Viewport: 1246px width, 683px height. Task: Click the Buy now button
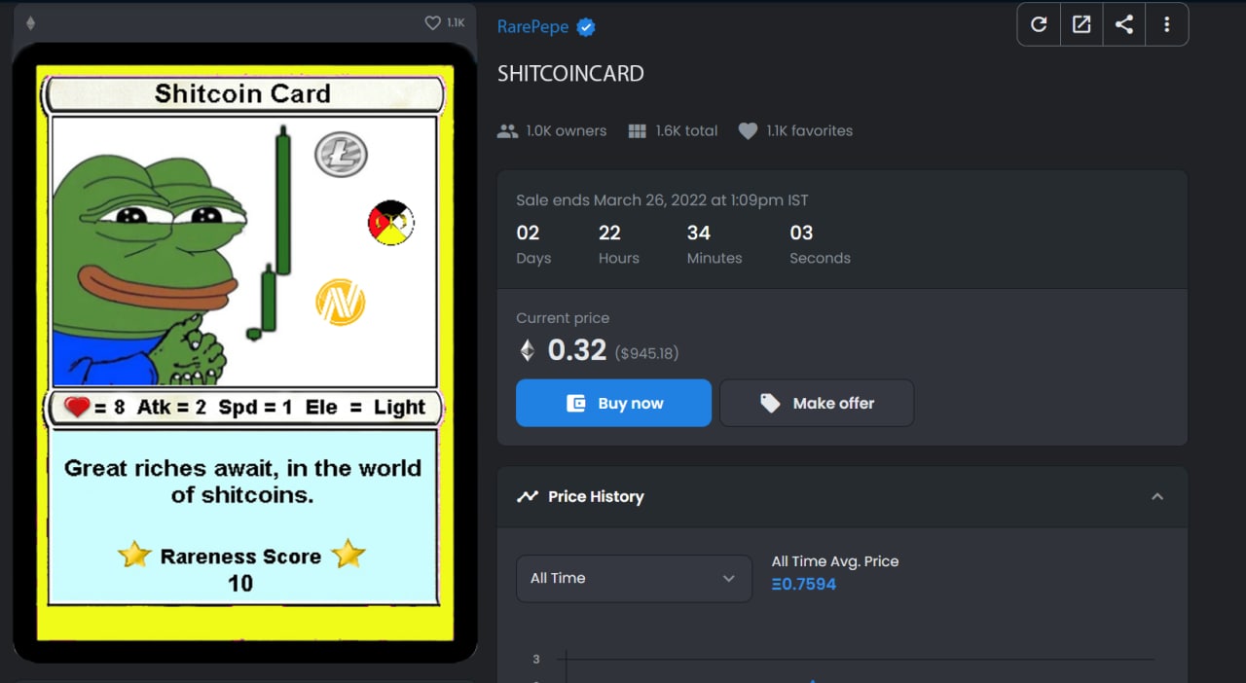[x=613, y=403]
